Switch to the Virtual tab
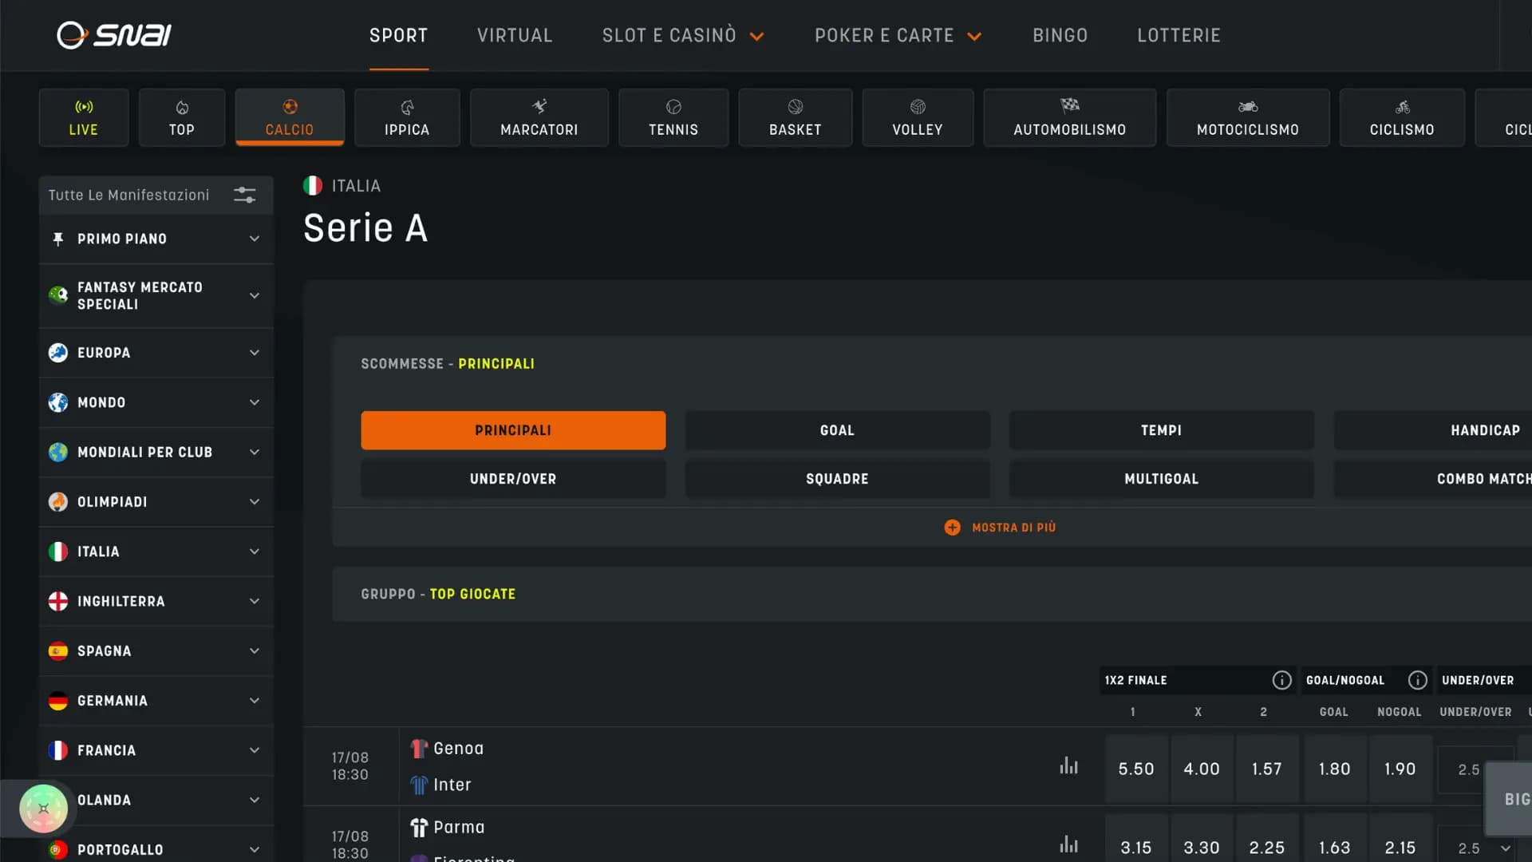This screenshot has height=862, width=1532. (x=515, y=35)
